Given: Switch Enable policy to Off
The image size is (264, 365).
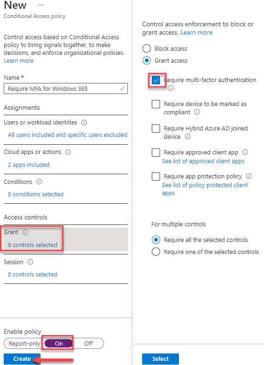Looking at the screenshot, I should [x=88, y=343].
